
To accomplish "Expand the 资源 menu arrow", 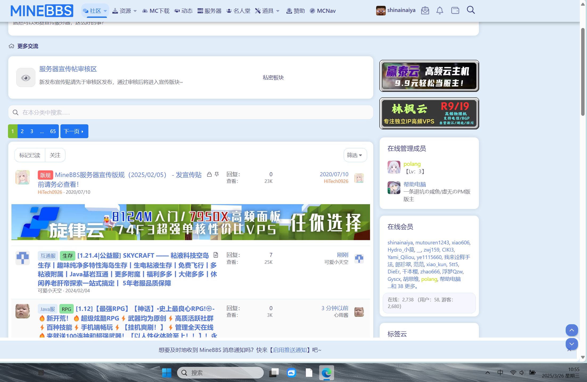I will tap(135, 11).
